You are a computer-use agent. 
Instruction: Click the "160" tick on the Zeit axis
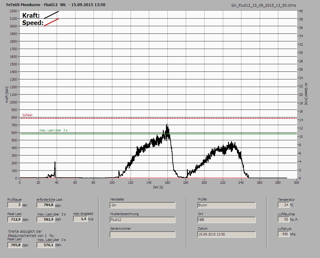click(x=167, y=183)
